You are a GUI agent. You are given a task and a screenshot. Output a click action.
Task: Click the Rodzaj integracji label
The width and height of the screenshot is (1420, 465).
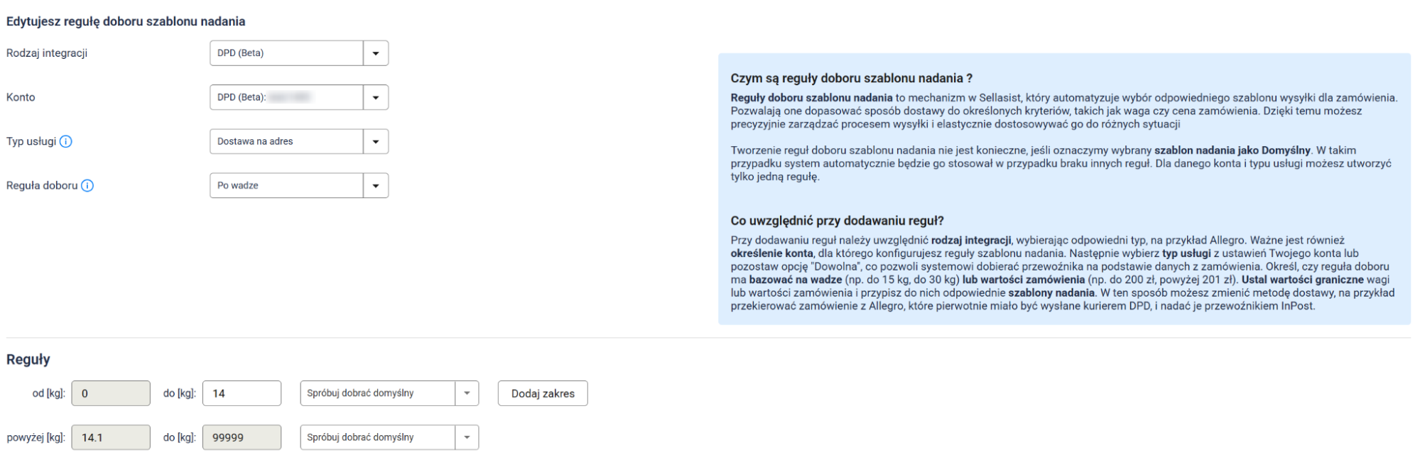[47, 53]
